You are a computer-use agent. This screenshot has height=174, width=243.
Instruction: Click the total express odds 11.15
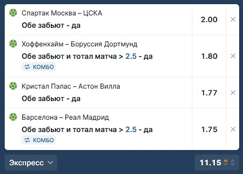tap(210, 163)
